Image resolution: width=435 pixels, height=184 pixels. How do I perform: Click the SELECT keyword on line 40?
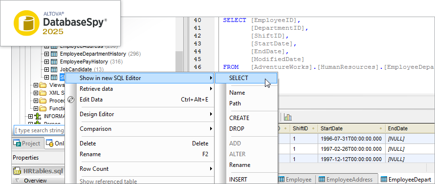click(235, 20)
